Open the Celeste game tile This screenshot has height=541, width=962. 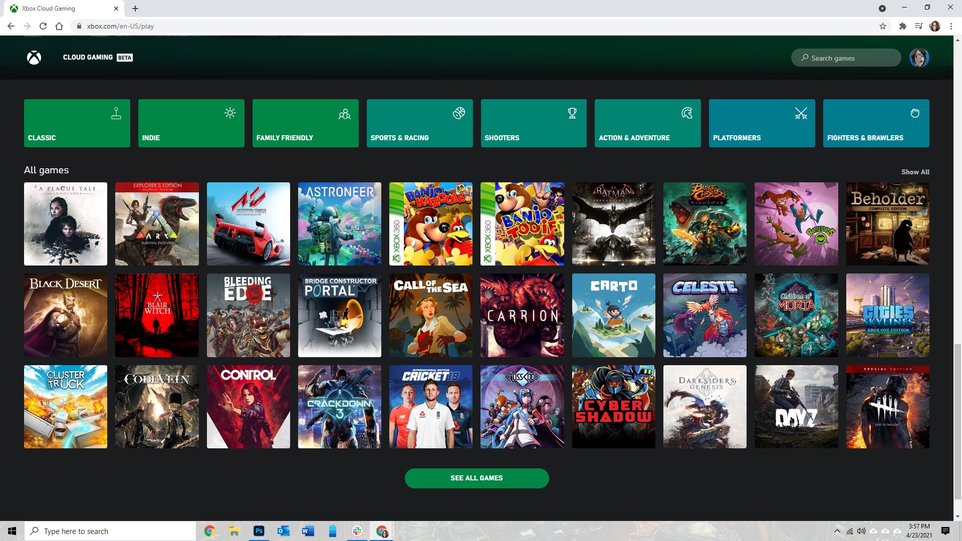click(x=705, y=315)
